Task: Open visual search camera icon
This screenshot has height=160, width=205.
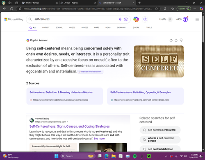Action: pos(126,19)
